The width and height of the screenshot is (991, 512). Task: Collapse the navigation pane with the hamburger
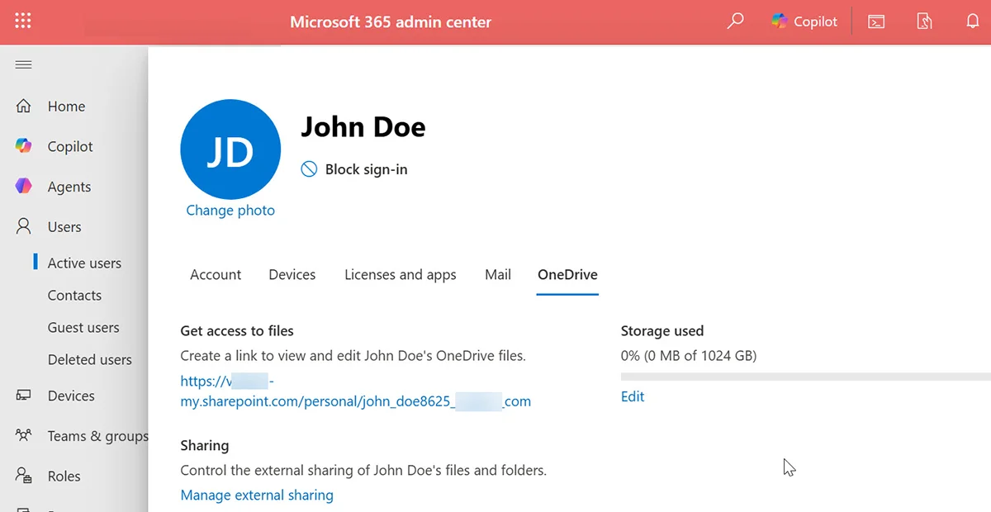pos(23,64)
